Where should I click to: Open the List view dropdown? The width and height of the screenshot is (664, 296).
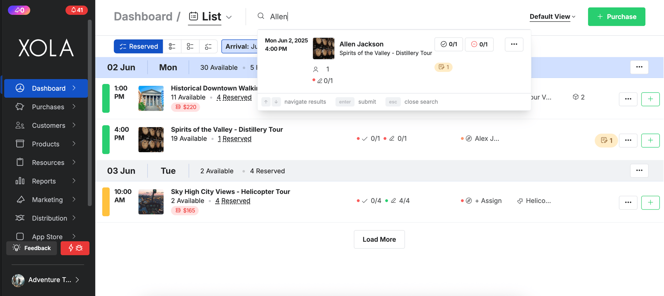tap(210, 16)
